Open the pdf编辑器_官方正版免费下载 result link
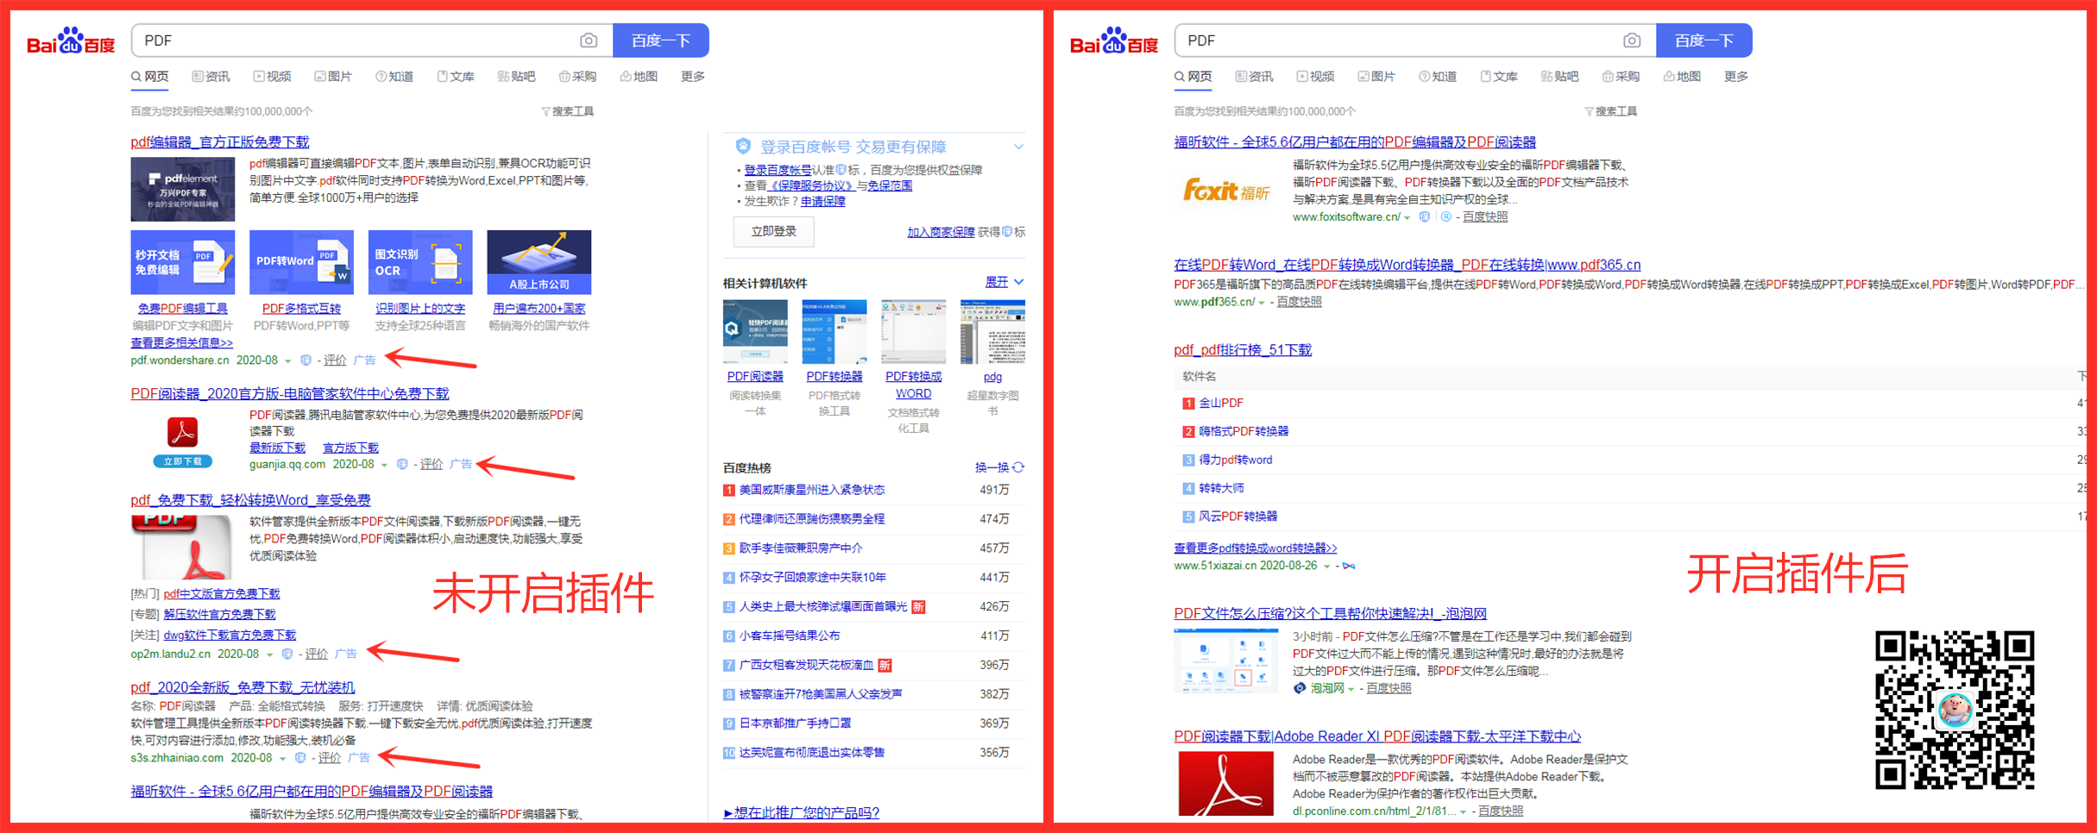 coord(220,142)
